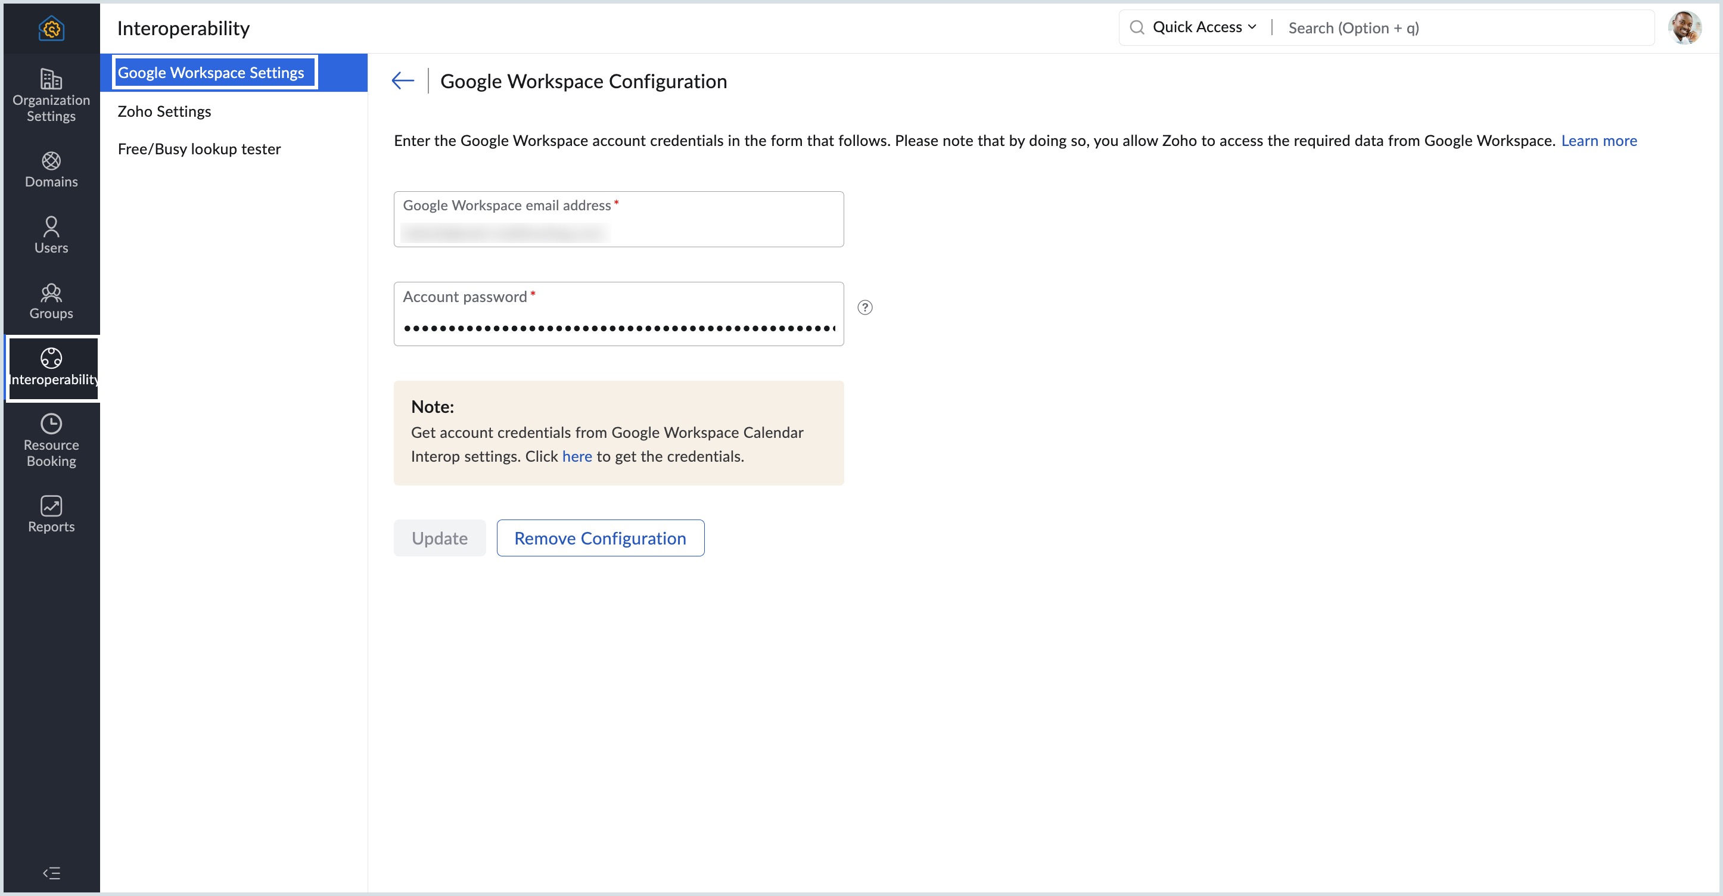Open the Learn more link
Screen dimensions: 1723x896
pos(1598,141)
